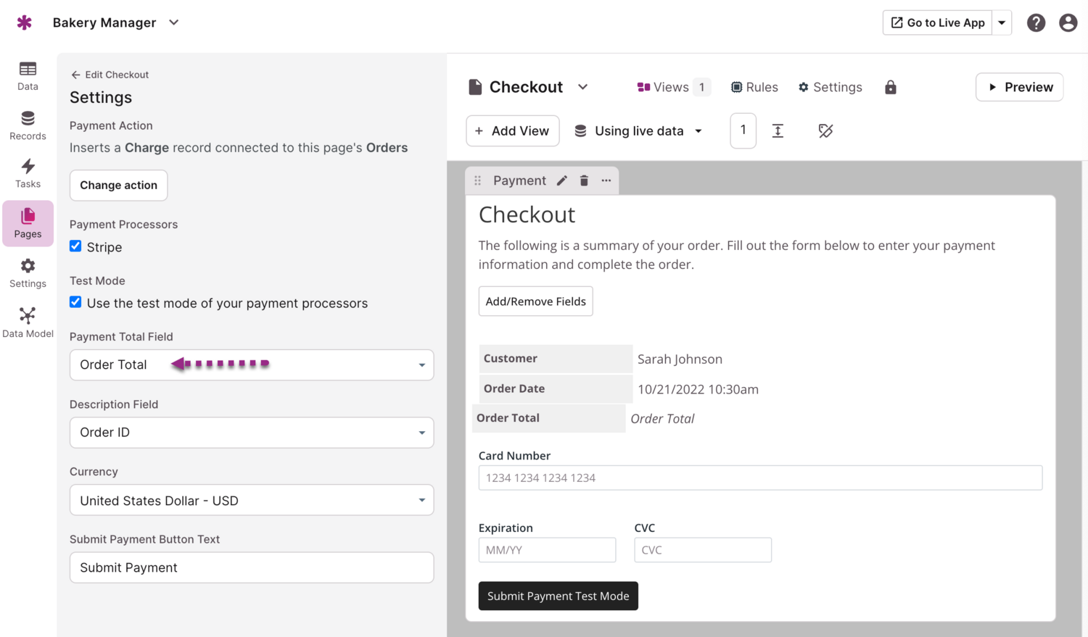Click the pencil icon to edit Payment view

tap(562, 180)
